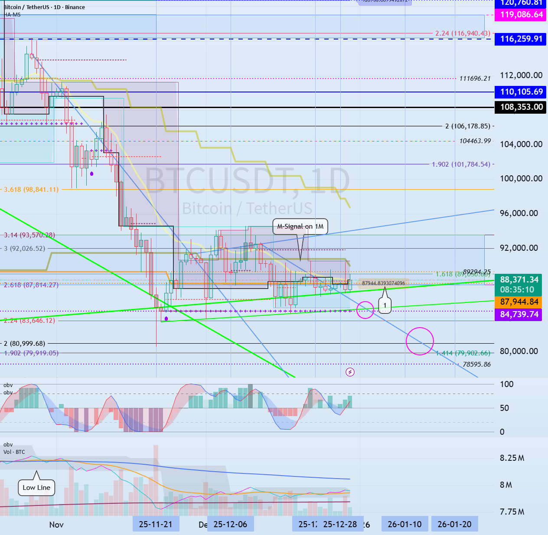Select the 25-12-28 date marker
This screenshot has height=535, width=548.
pos(340,524)
